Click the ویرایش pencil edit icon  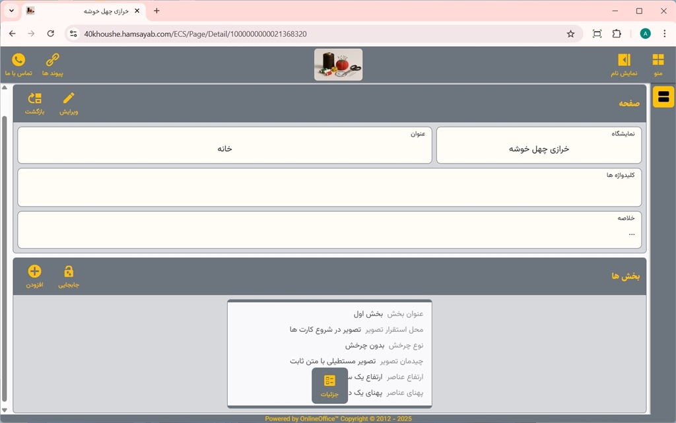[69, 100]
